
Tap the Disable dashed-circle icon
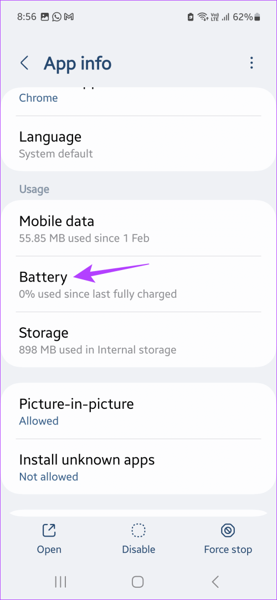coord(138,531)
